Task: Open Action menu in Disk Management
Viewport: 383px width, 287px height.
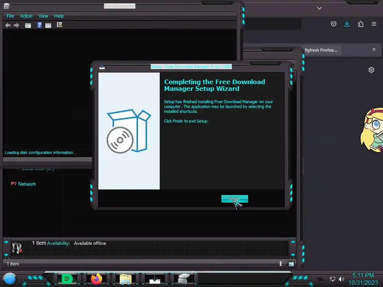Action: [x=26, y=16]
